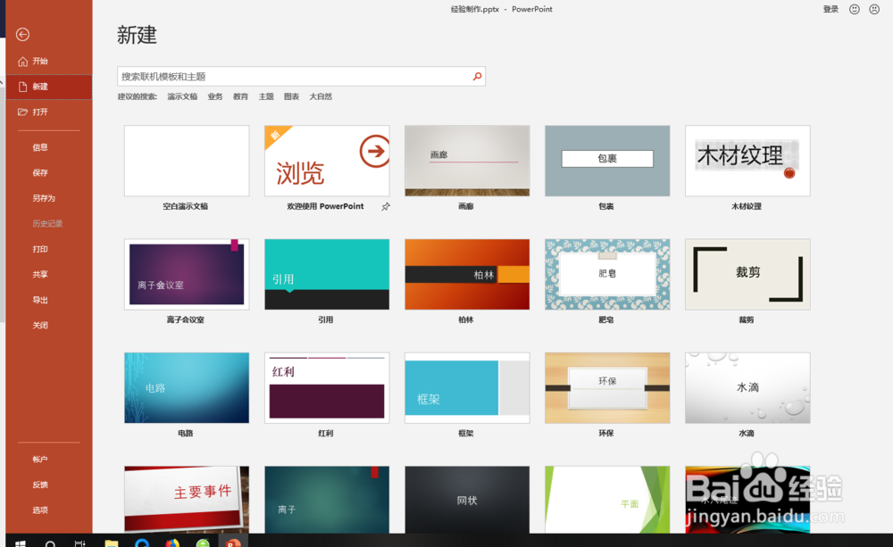Image resolution: width=893 pixels, height=547 pixels.
Task: Choose the 肥皂 template
Action: 607,274
